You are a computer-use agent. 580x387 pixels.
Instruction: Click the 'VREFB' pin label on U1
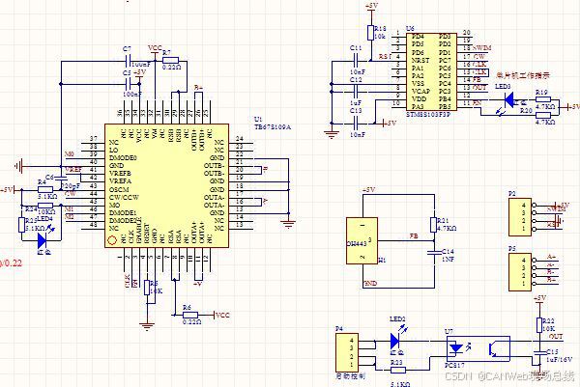click(120, 173)
